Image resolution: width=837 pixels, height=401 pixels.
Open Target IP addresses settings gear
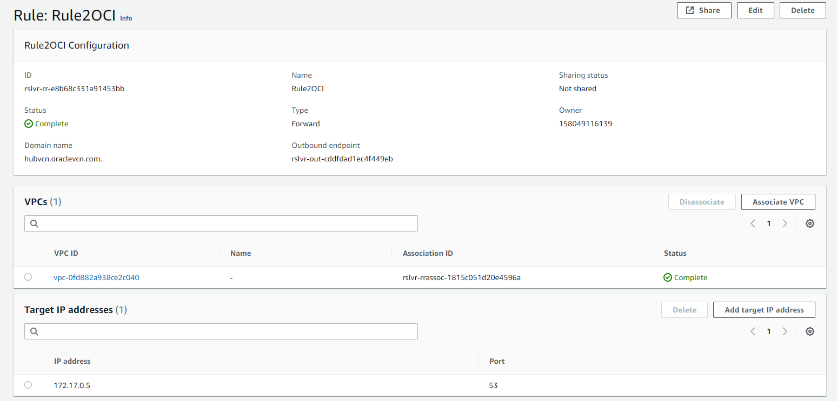coord(809,331)
